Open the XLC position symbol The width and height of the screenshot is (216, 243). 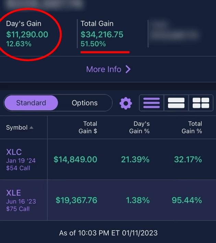(x=14, y=152)
